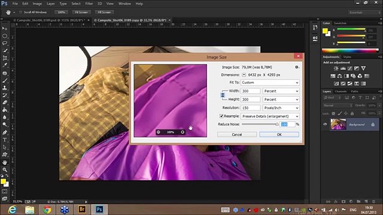This screenshot has height=215, width=383.
Task: Zoom out the Image Size preview
Action: click(159, 132)
